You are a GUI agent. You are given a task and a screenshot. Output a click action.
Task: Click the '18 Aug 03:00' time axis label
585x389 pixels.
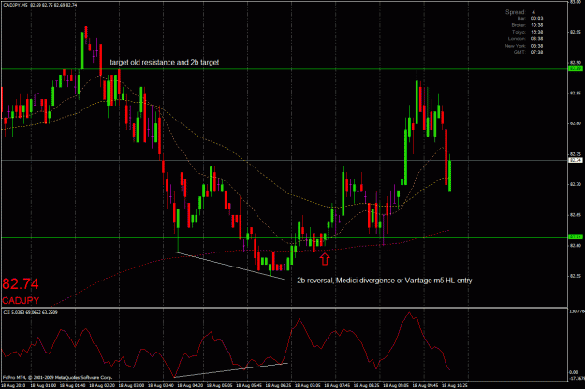[131, 385]
